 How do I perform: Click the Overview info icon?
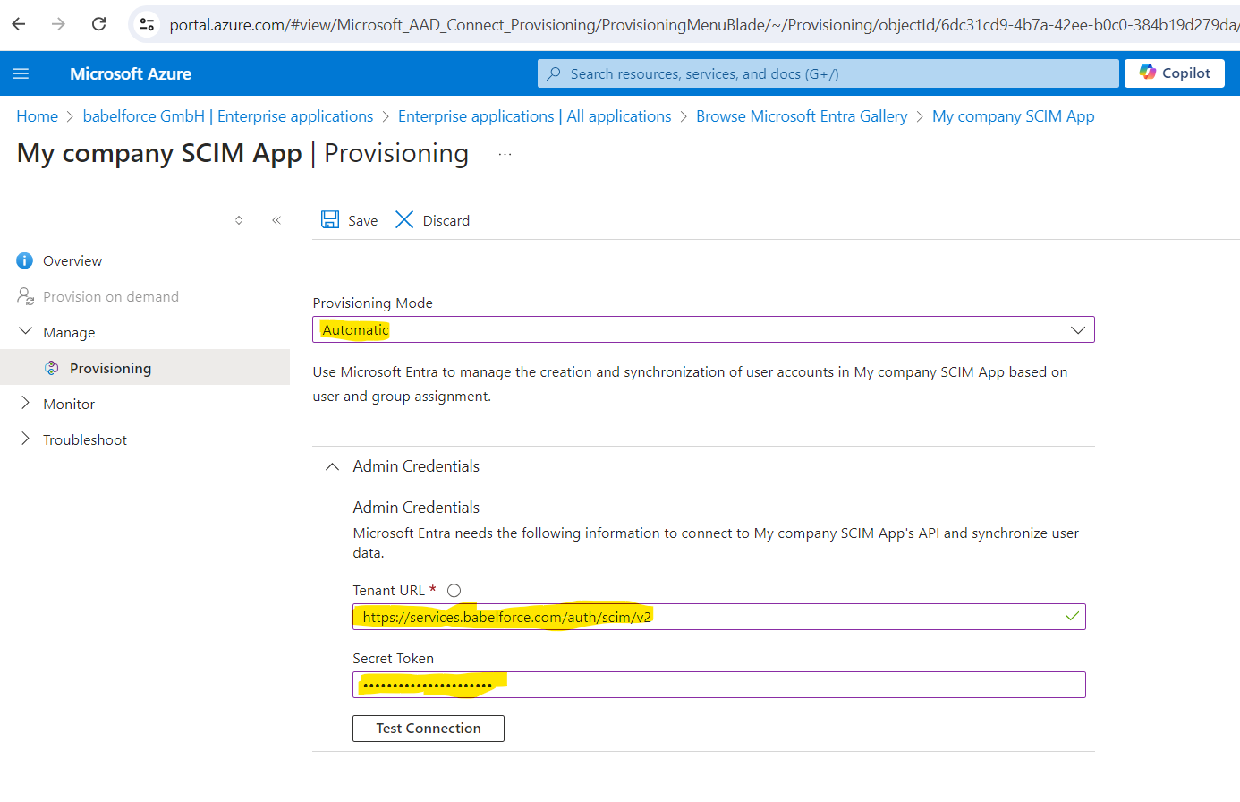(x=25, y=260)
